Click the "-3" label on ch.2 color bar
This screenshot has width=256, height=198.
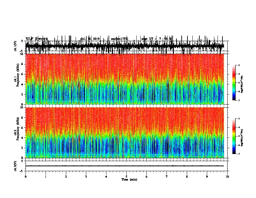239,119
